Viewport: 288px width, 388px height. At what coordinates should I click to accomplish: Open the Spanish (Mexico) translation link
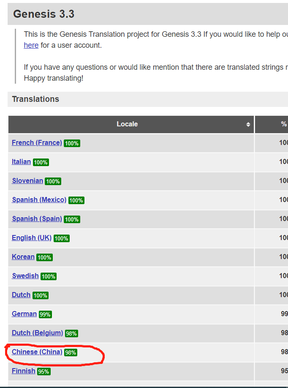coord(39,200)
